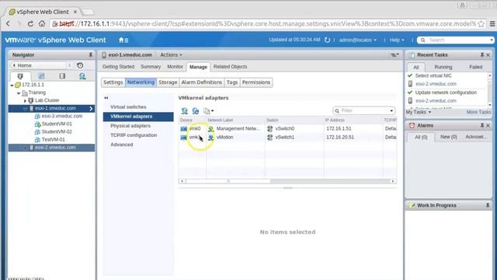Click the vSwitch0 switch icon
The width and height of the screenshot is (497, 280).
[x=270, y=128]
